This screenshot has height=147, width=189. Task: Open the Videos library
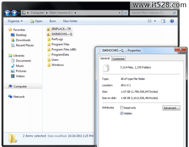[x=20, y=76]
